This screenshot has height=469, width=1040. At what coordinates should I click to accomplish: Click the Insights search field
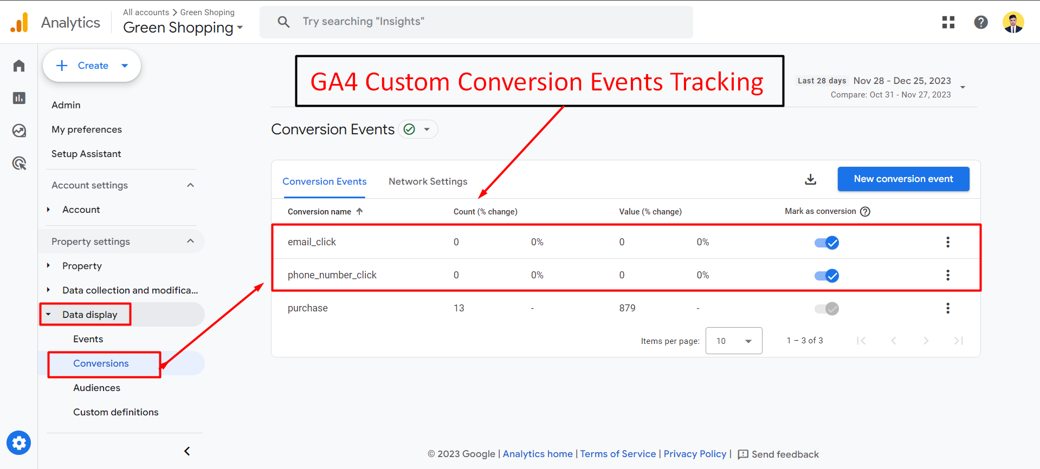click(476, 22)
